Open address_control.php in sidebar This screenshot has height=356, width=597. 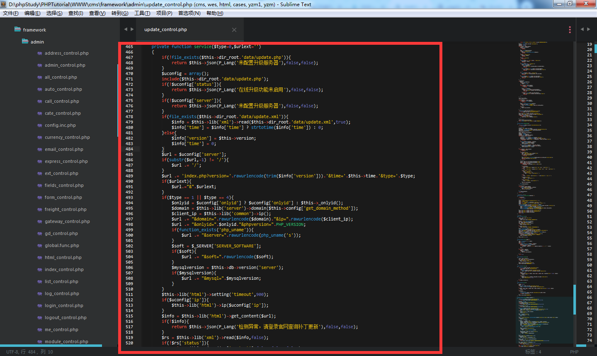pyautogui.click(x=67, y=53)
